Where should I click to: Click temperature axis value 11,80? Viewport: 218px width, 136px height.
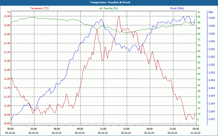pos(7,70)
